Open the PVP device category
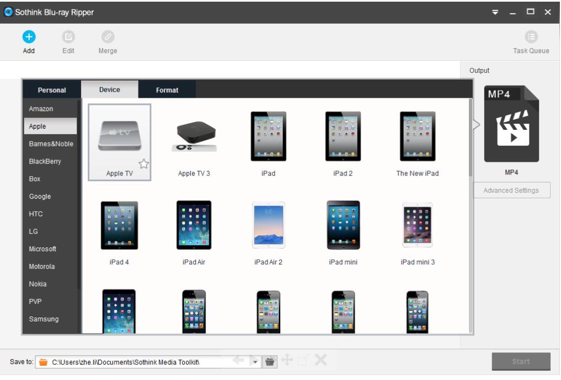 point(50,301)
